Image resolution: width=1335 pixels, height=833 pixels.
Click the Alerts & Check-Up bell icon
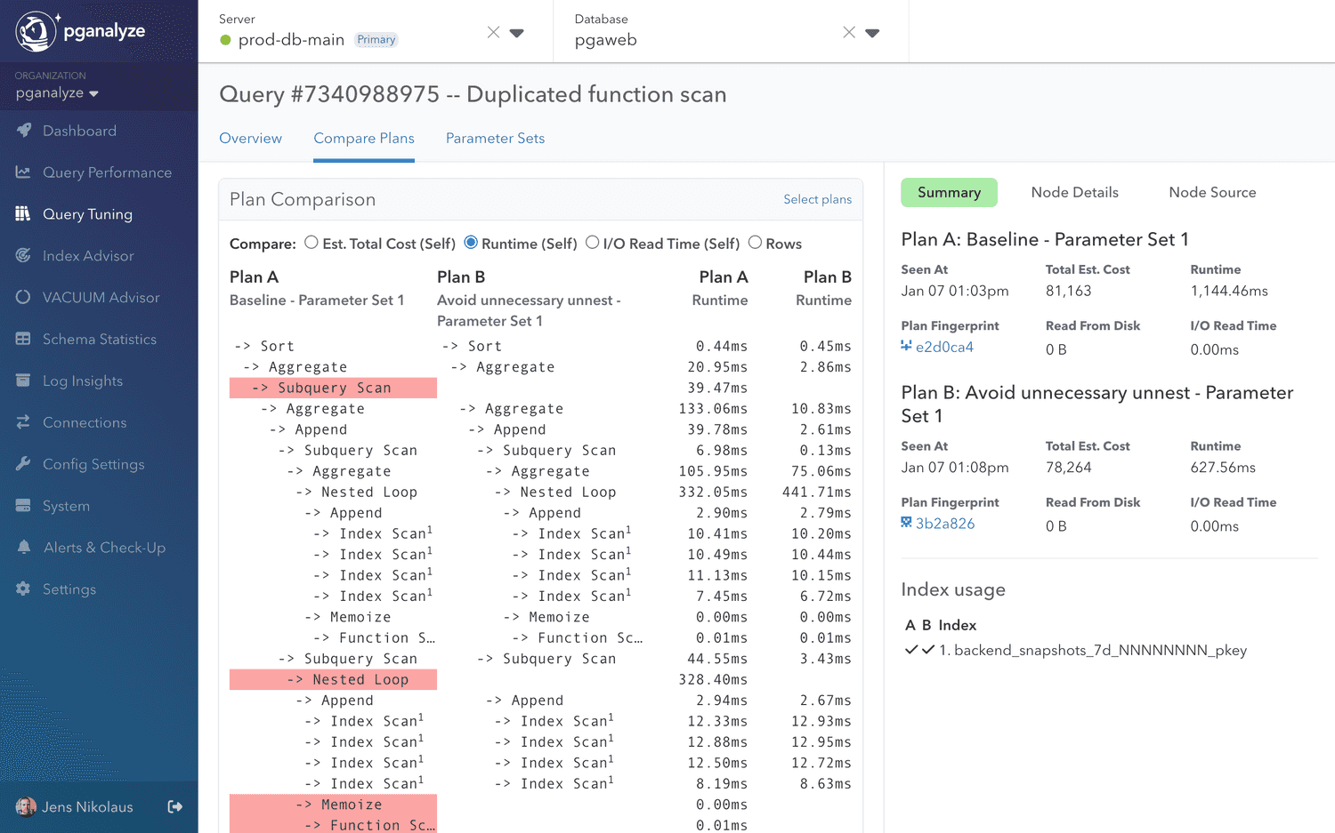[x=24, y=548]
